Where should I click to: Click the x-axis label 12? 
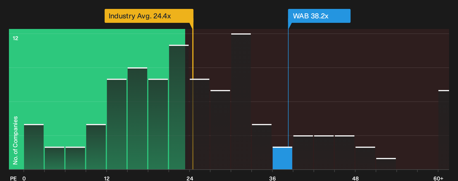click(107, 178)
